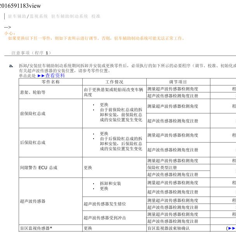This screenshot has width=236, height=235.
Task: Click 更换 in the 盲区监视传感器 row
Action: click(x=88, y=228)
